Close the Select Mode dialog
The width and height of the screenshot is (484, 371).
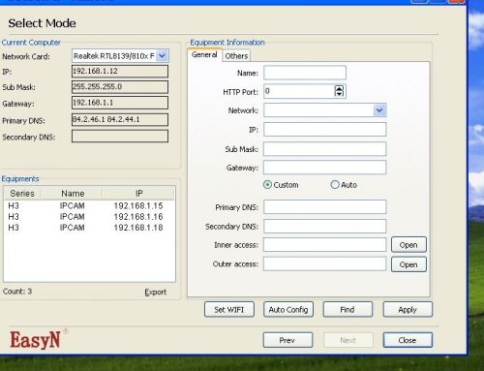click(408, 340)
